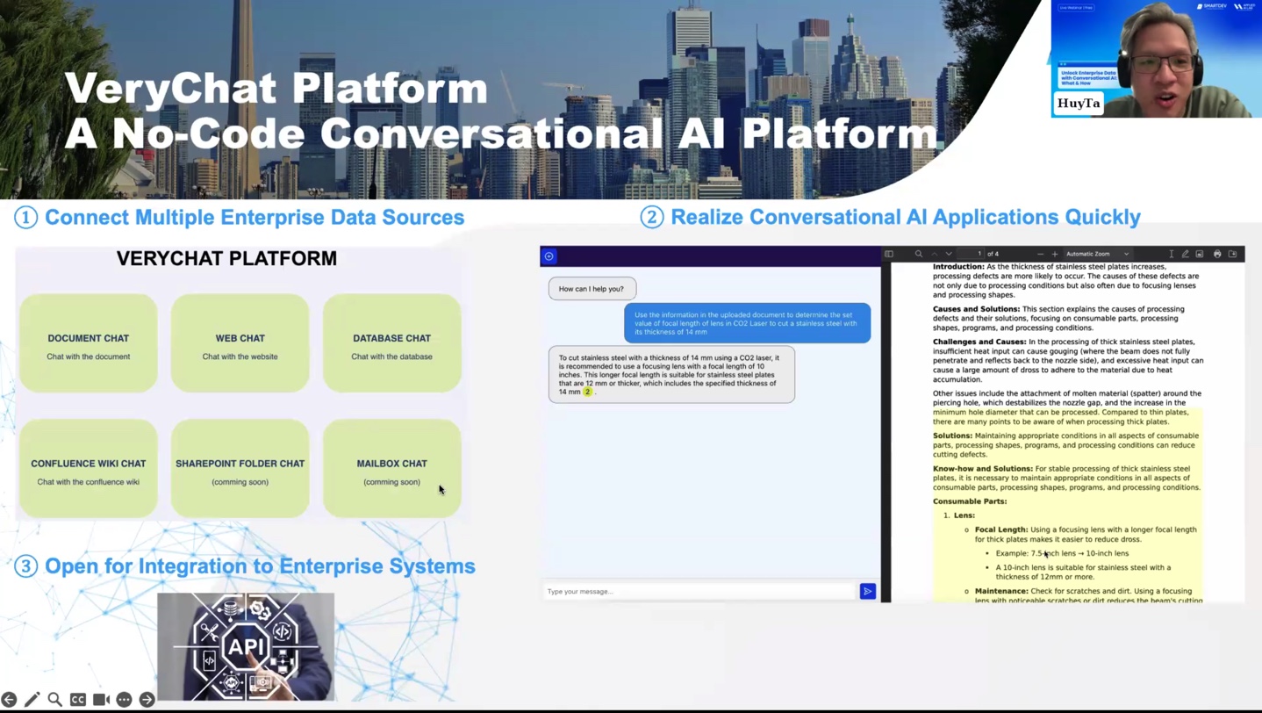Click the HuyTa presenter webcam thumbnail
1262x713 pixels.
1156,59
